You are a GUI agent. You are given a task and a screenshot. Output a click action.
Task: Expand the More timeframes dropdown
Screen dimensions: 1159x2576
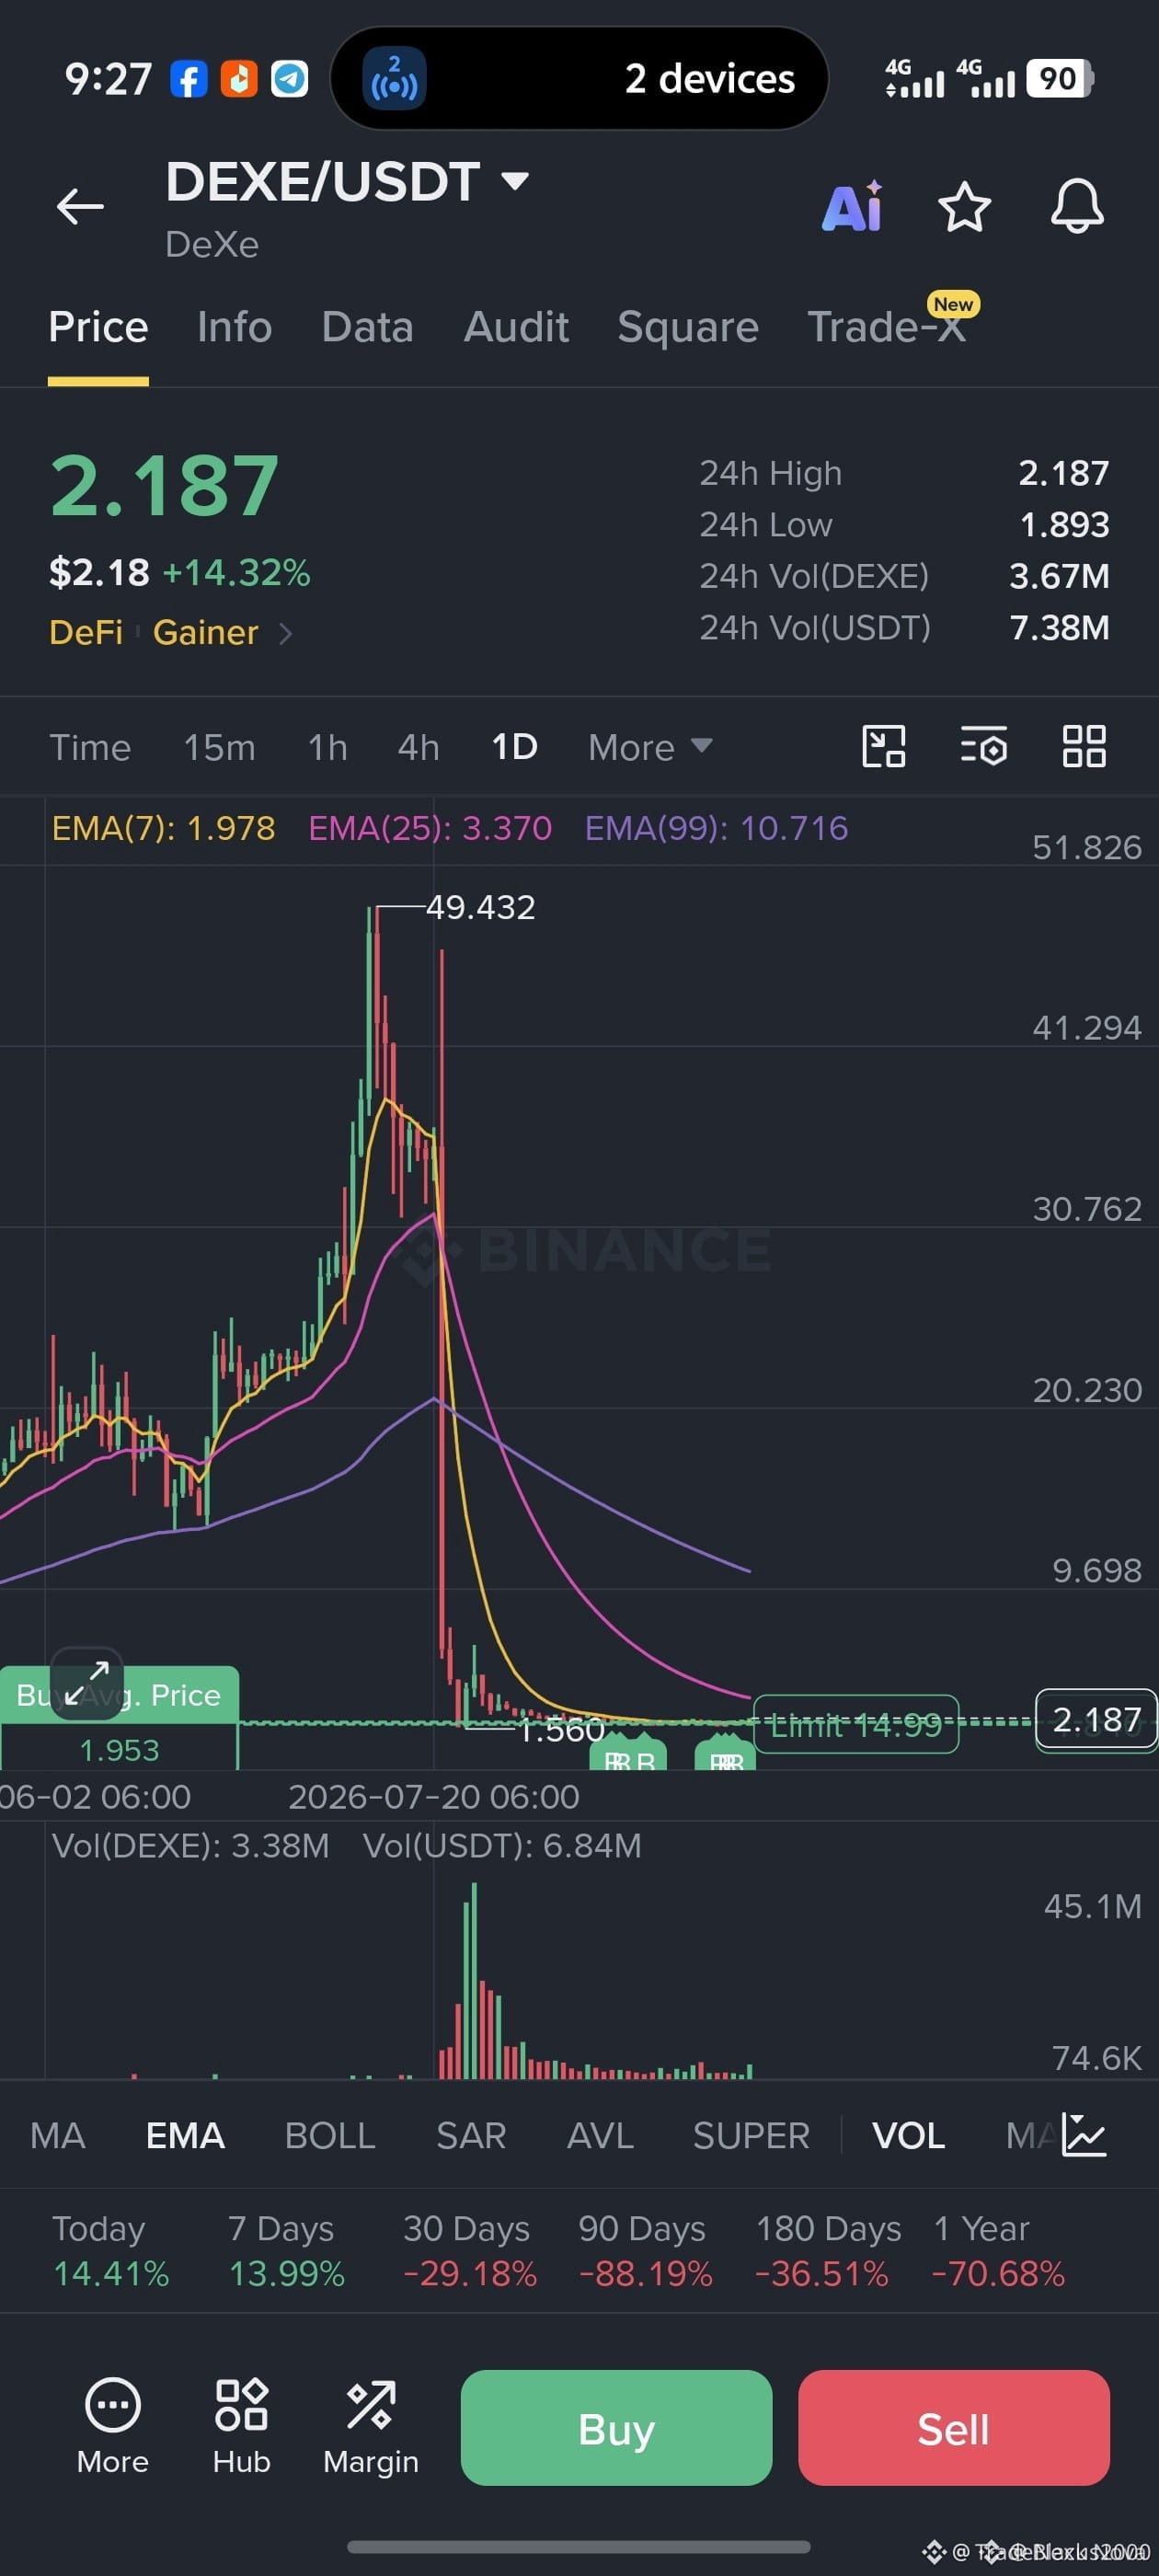click(x=650, y=747)
